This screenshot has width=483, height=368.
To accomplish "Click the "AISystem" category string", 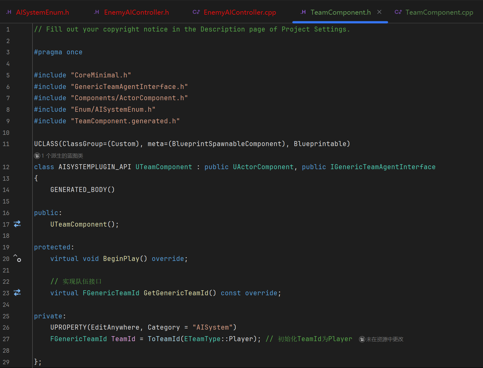I will click(213, 327).
